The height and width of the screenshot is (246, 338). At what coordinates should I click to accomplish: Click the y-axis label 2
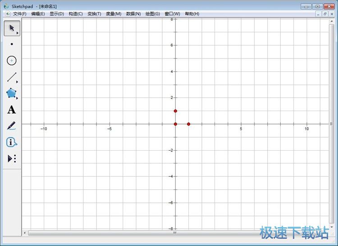[x=172, y=98]
